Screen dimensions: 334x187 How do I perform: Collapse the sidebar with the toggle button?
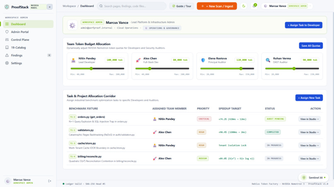pyautogui.click(x=50, y=7)
